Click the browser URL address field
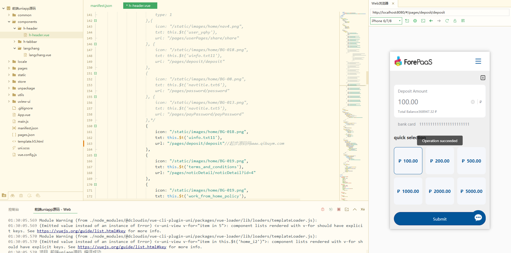The width and height of the screenshot is (511, 253). click(x=439, y=13)
